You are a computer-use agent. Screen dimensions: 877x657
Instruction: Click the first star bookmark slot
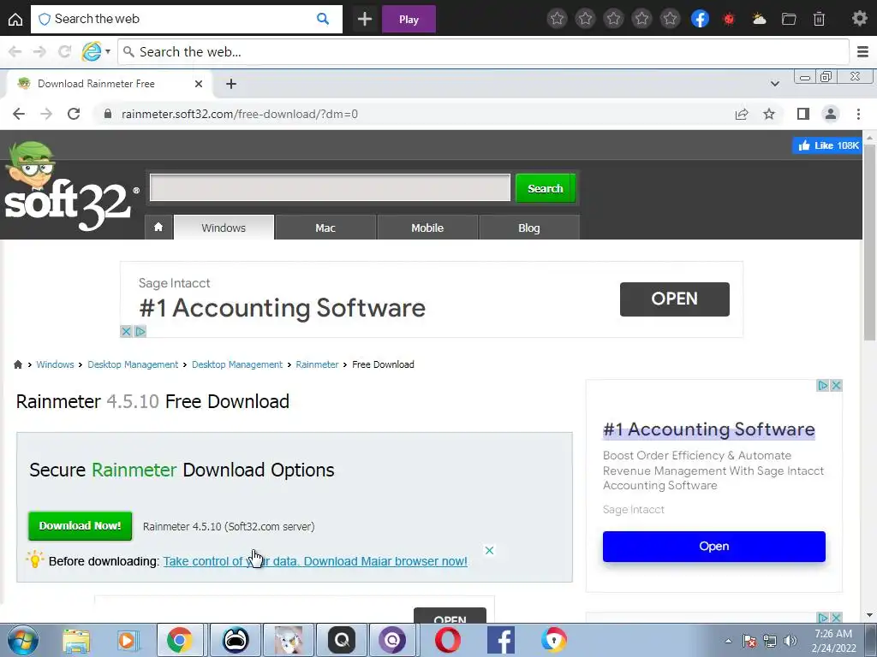pyautogui.click(x=557, y=19)
